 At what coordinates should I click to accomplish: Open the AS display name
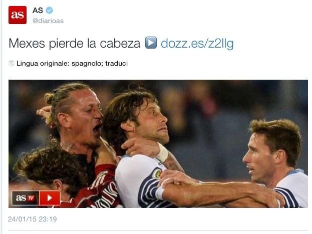click(x=38, y=11)
